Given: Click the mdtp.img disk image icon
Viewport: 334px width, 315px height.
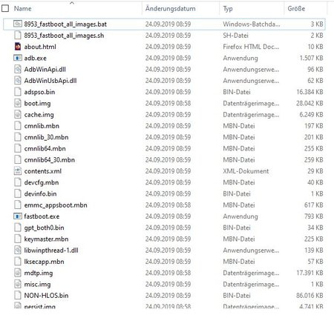Looking at the screenshot, I should [18, 273].
